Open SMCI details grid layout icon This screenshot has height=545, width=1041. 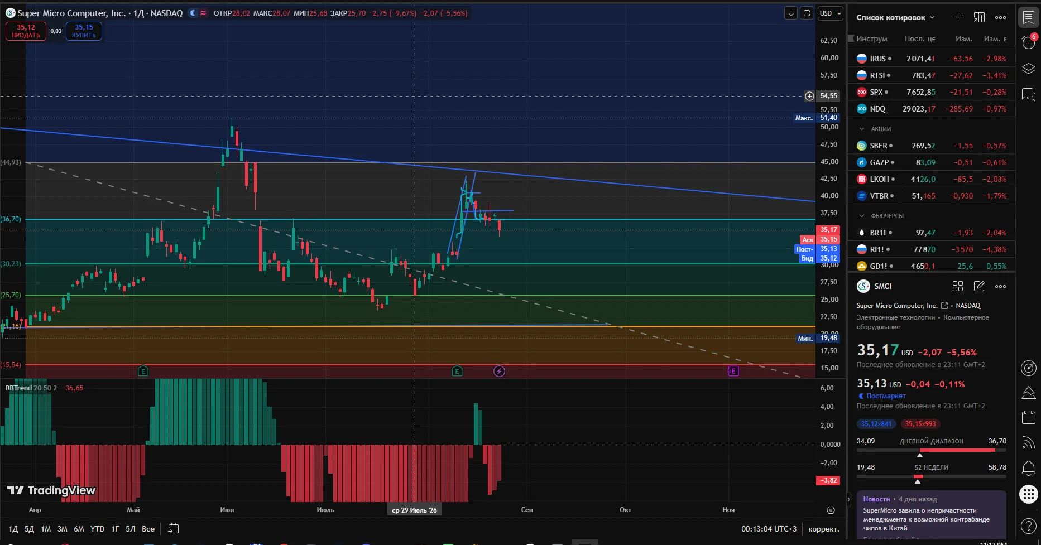pos(958,286)
